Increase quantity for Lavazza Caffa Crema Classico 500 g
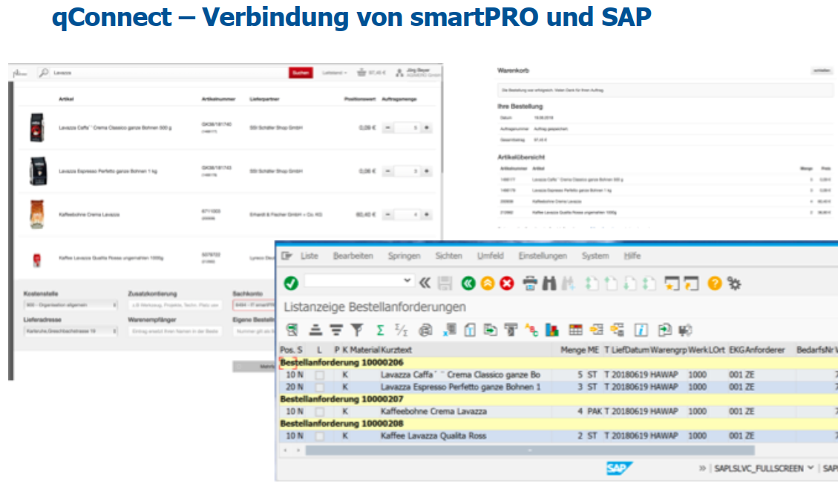 click(427, 128)
